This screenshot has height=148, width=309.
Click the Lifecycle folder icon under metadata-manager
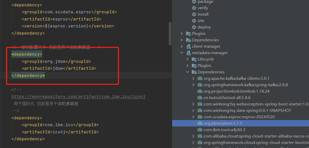coord(194,59)
